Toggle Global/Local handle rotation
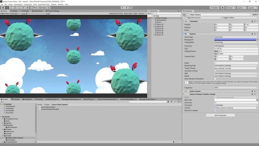This screenshot has width=259, height=146. tap(42, 8)
